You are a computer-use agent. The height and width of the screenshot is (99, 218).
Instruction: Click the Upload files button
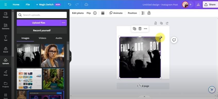coord(39,23)
